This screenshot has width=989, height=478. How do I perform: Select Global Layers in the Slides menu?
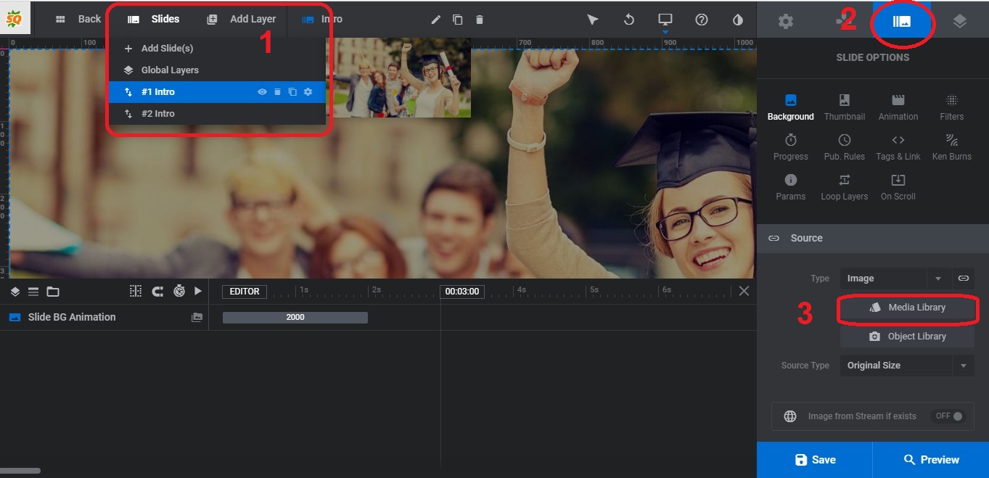[216, 70]
